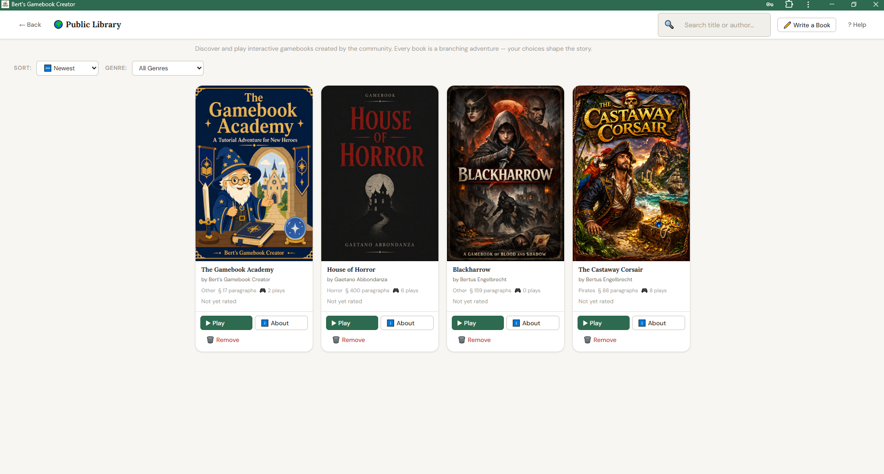
Task: Open the Genre dropdown showing All Genres
Action: tap(167, 68)
